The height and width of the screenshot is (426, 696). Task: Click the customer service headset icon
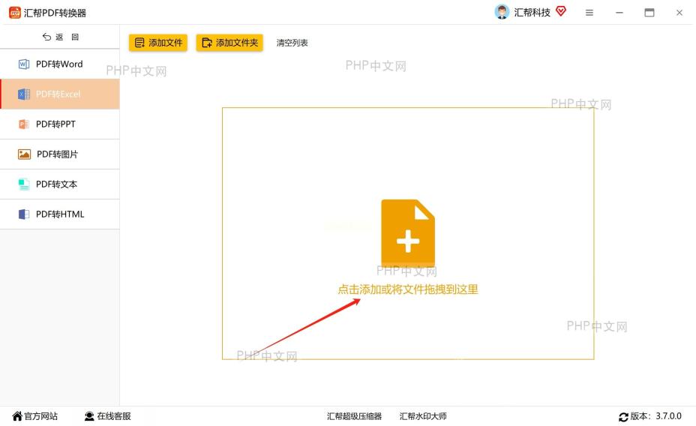[x=89, y=416]
